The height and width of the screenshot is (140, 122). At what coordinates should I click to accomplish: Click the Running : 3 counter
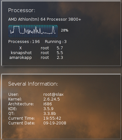pyautogui.click(x=56, y=42)
